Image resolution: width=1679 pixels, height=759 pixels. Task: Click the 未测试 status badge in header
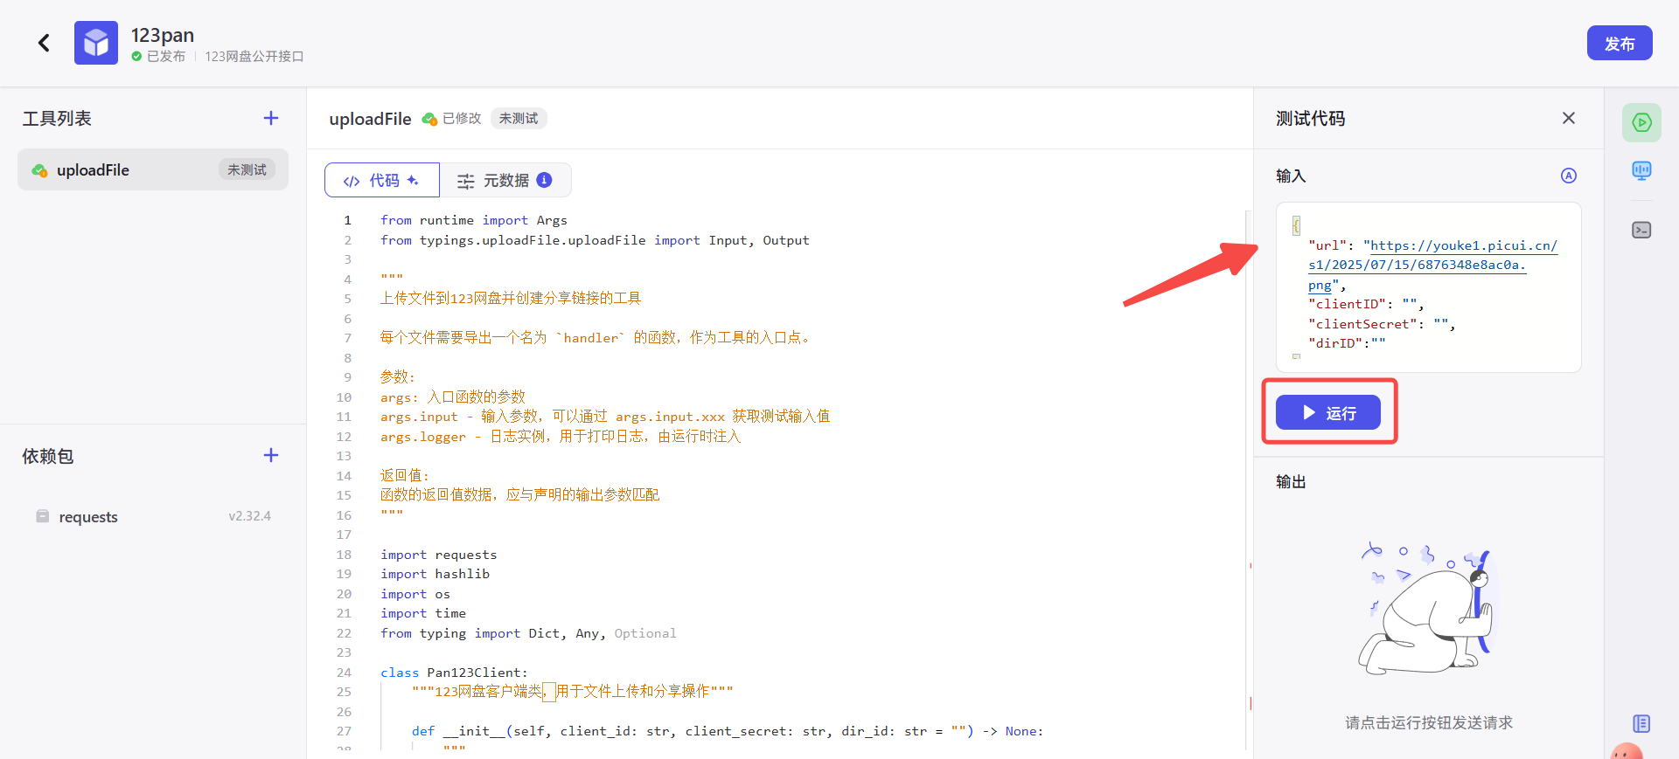519,118
